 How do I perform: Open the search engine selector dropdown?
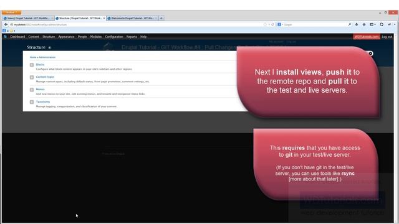280,24
